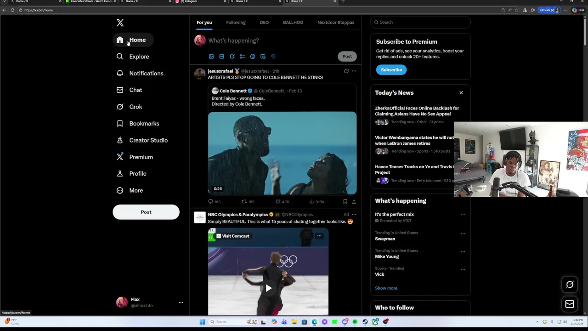
Task: Open Bookmarks in the sidebar
Action: [138, 123]
